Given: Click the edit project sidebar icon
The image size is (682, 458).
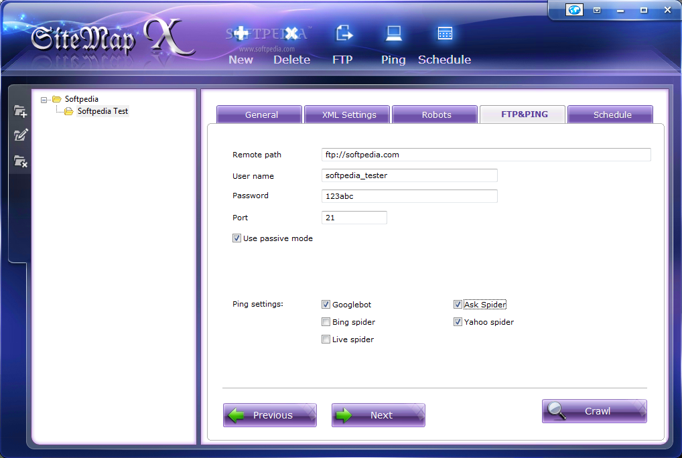Looking at the screenshot, I should [x=20, y=135].
